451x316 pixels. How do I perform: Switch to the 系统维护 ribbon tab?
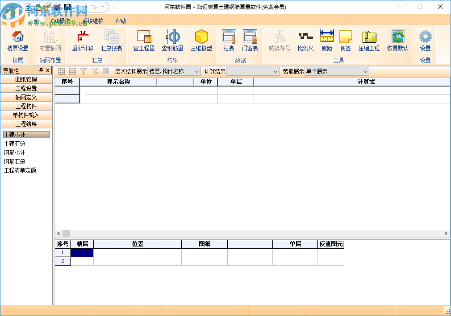[x=92, y=21]
